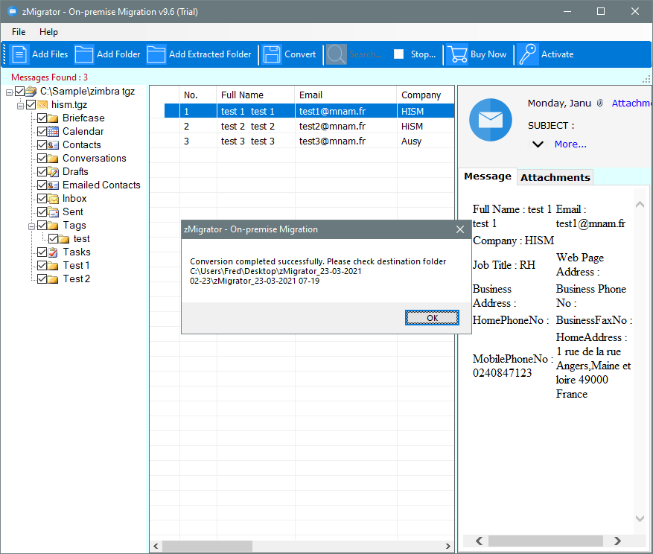Select the Emailed Contacts tree item
Screen dimensions: 653x554
tap(101, 185)
